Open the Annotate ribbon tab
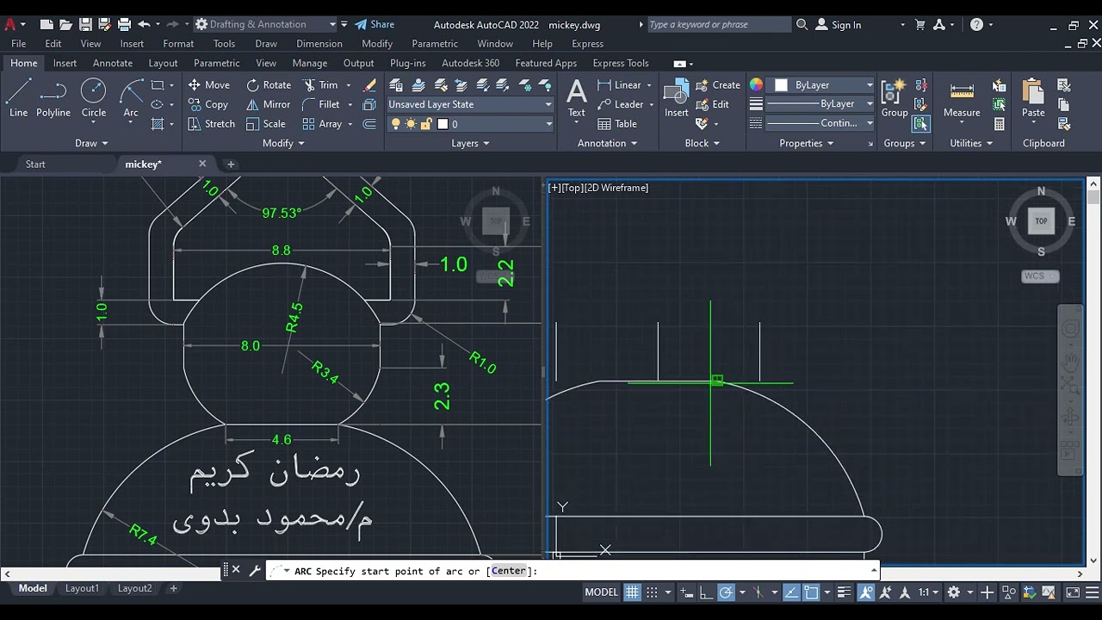The image size is (1102, 620). point(113,63)
